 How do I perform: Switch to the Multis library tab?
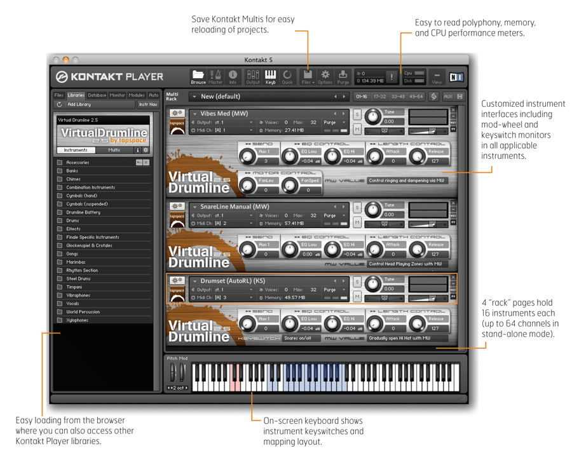click(x=114, y=151)
